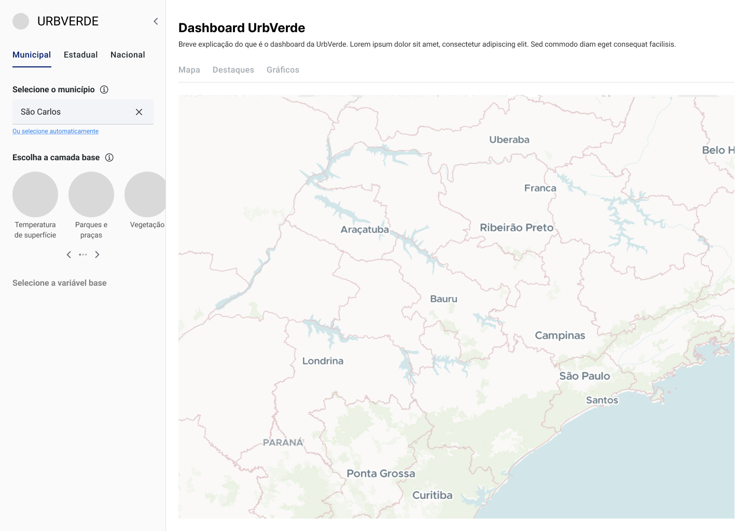Select Temperatura de superfície layer

tap(35, 194)
